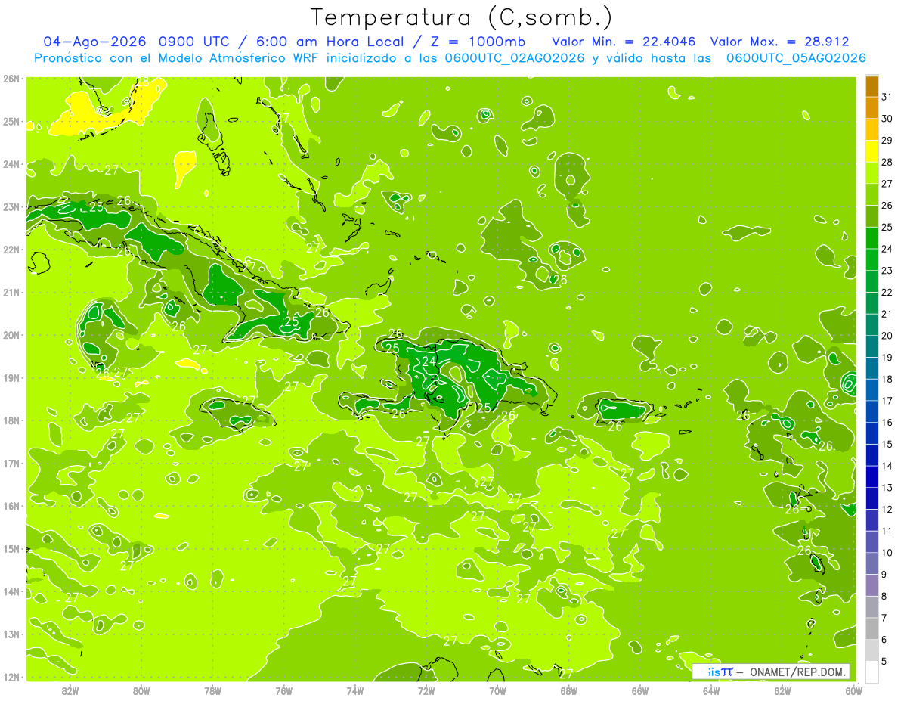
Task: Click the longitude axis label "70W"
Action: 497,690
